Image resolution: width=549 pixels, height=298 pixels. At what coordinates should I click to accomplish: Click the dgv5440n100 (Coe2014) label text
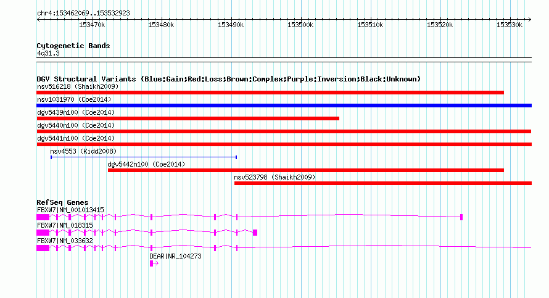(76, 125)
